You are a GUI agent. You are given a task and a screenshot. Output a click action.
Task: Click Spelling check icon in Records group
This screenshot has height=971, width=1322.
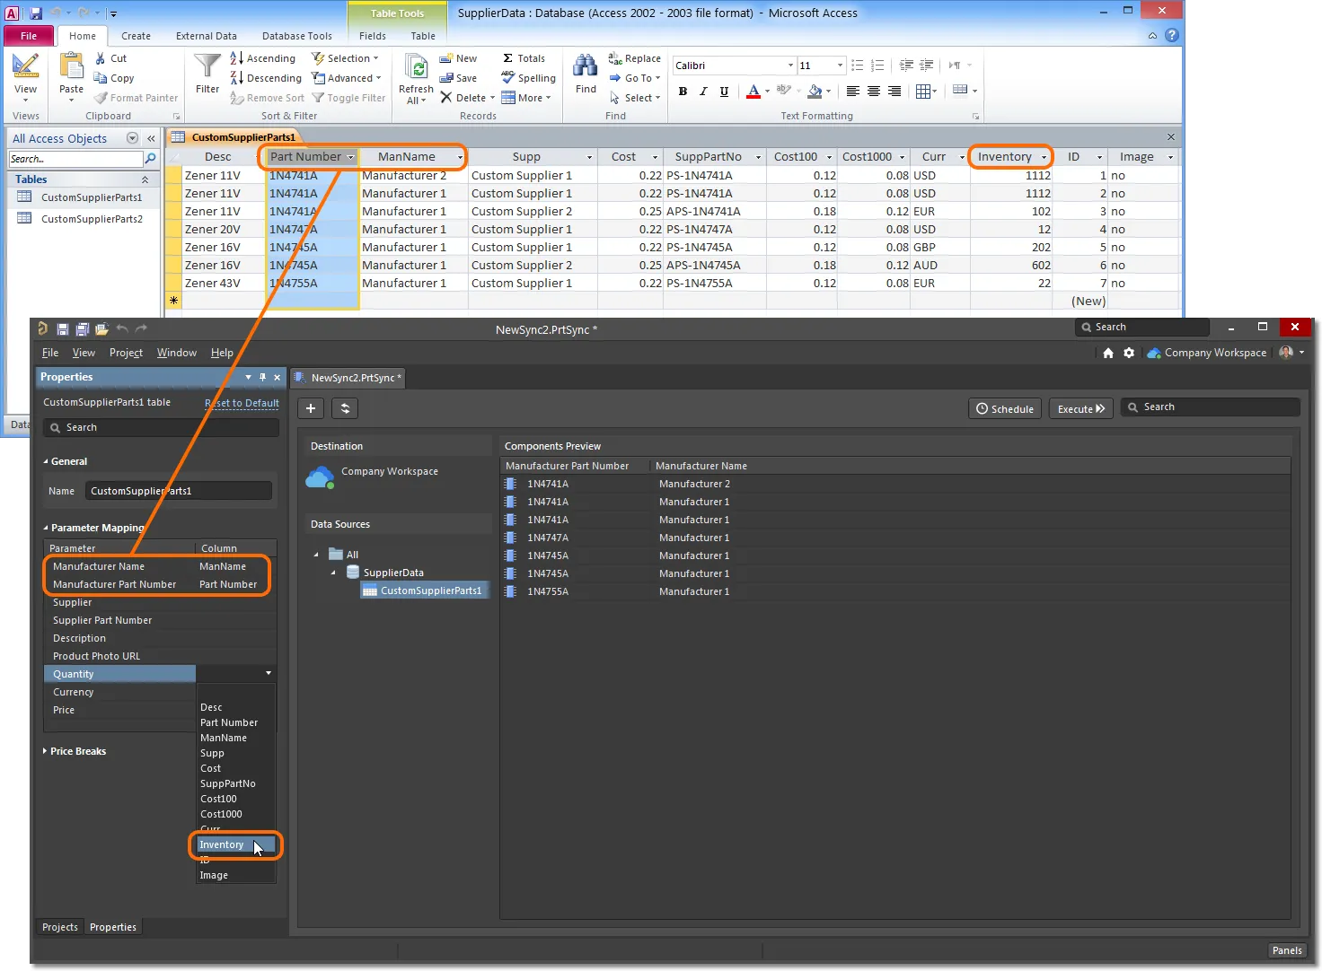point(508,77)
